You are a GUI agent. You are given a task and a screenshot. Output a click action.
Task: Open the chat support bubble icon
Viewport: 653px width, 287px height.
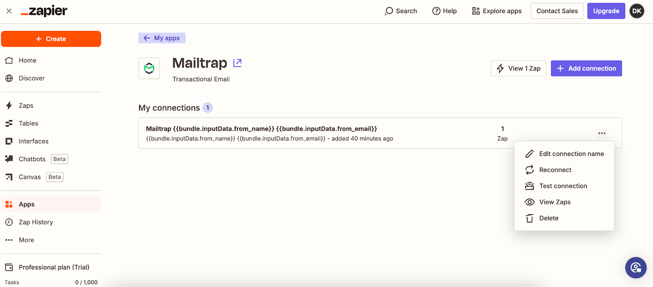(635, 267)
